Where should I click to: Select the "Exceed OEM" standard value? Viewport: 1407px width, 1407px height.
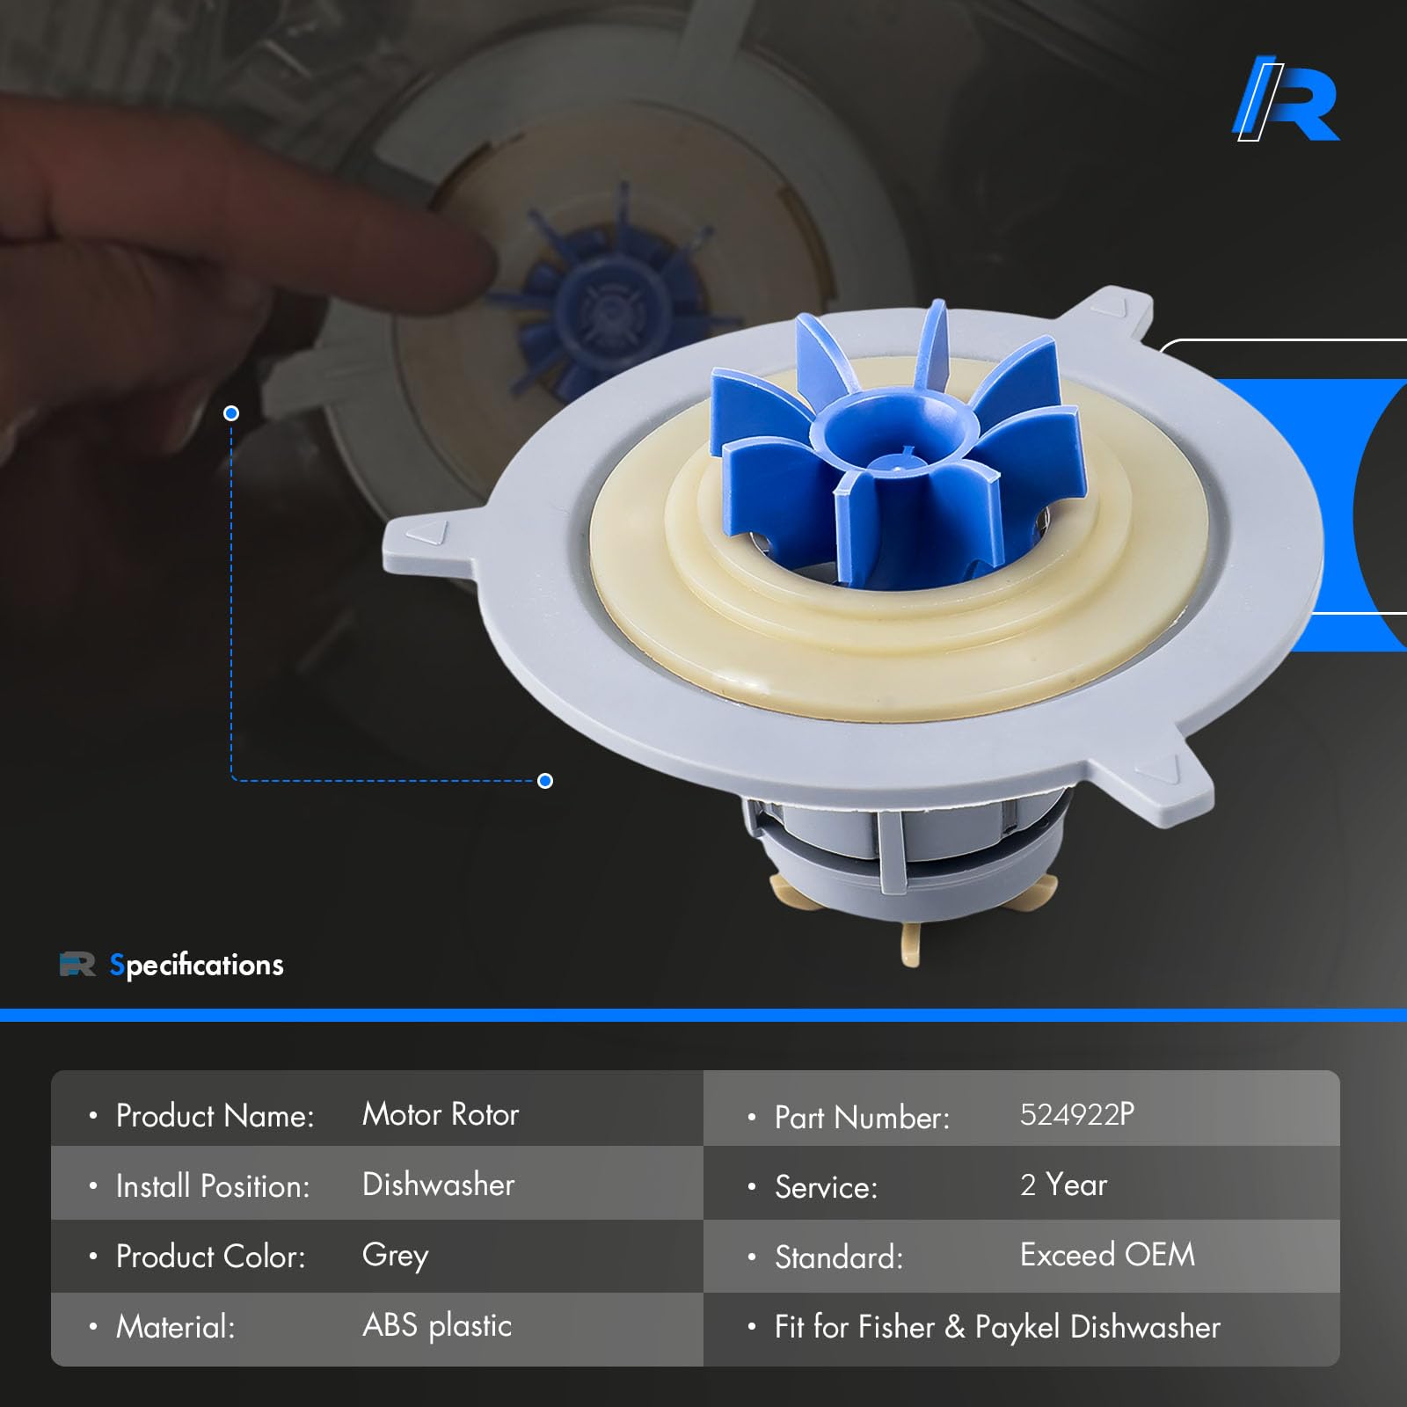point(1108,1255)
